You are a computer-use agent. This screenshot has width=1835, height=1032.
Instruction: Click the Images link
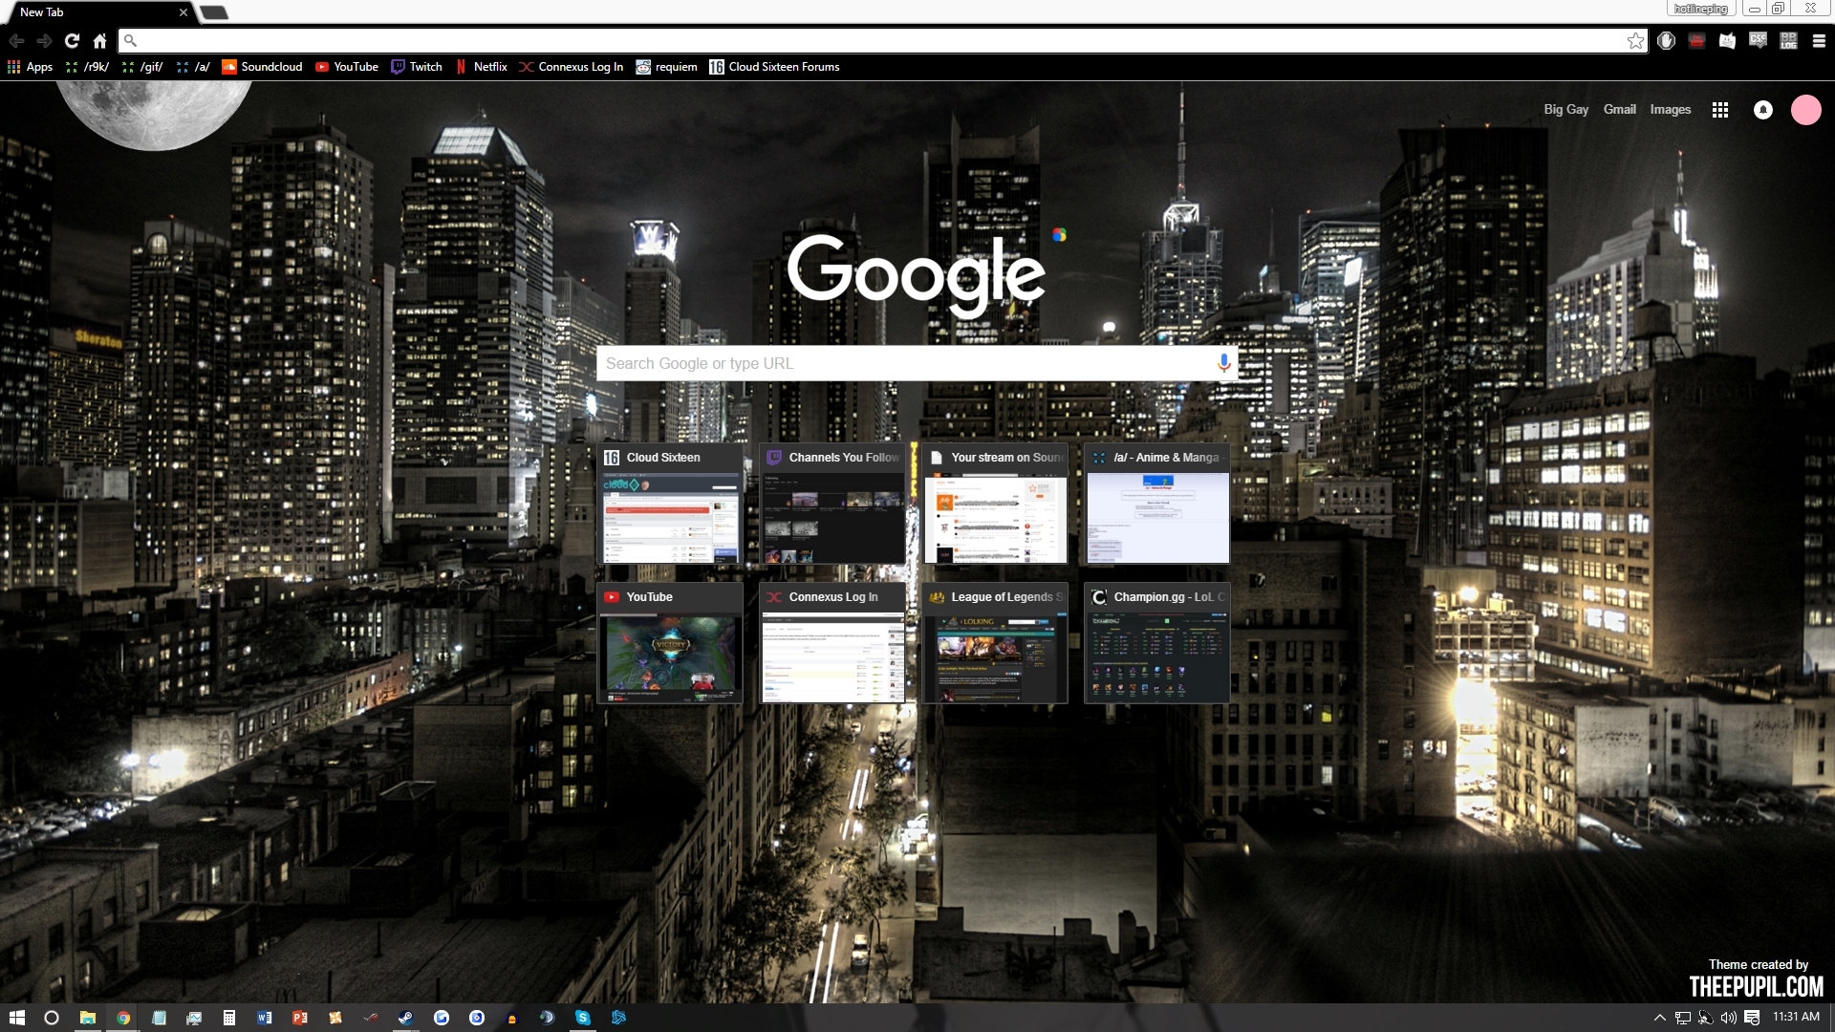pos(1670,110)
